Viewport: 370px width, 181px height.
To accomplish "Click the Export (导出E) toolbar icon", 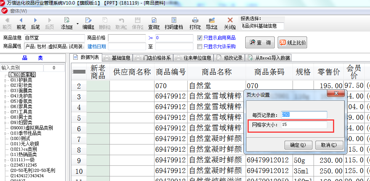I will (x=212, y=24).
